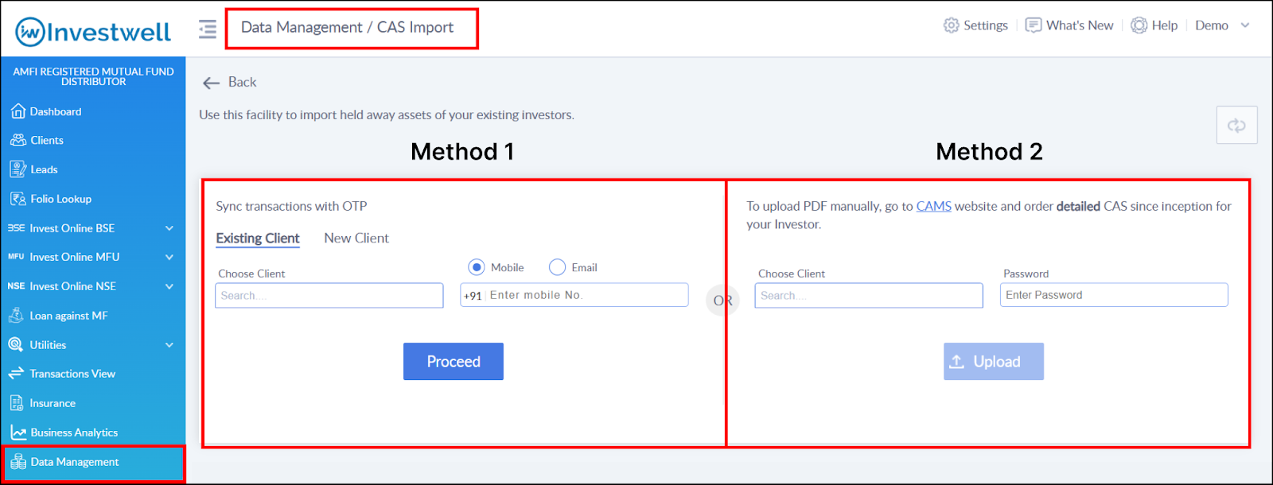1273x485 pixels.
Task: Click the Proceed button
Action: point(454,362)
